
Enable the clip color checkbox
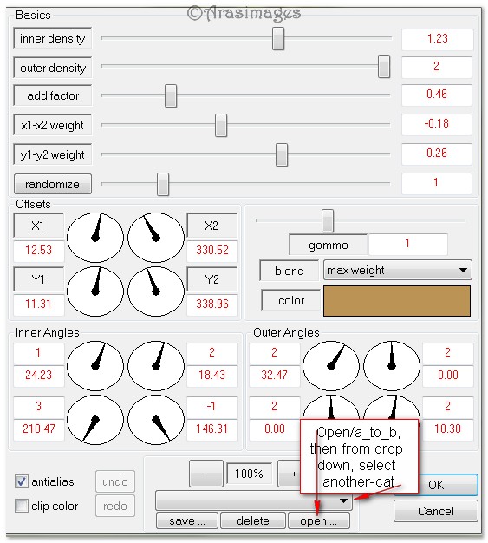(x=22, y=506)
